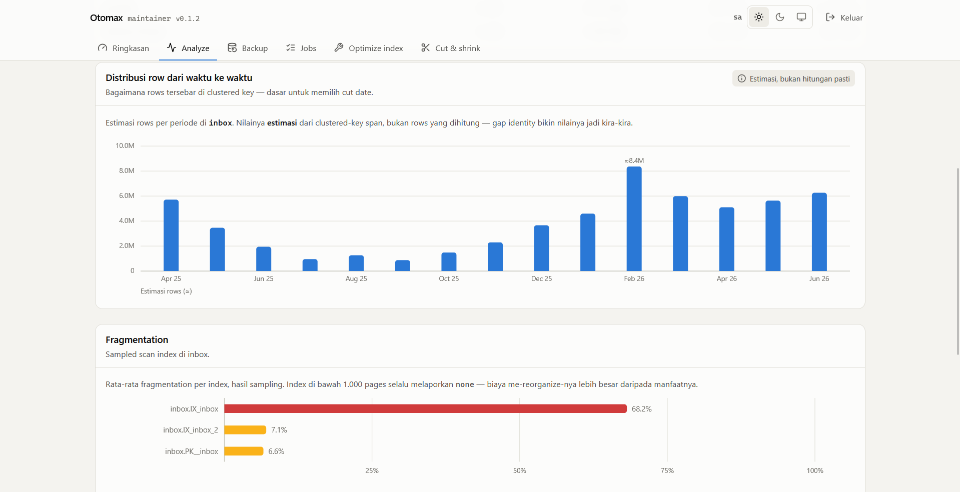Viewport: 960px width, 492px height.
Task: Click the Oct 25 chart bar
Action: [449, 261]
